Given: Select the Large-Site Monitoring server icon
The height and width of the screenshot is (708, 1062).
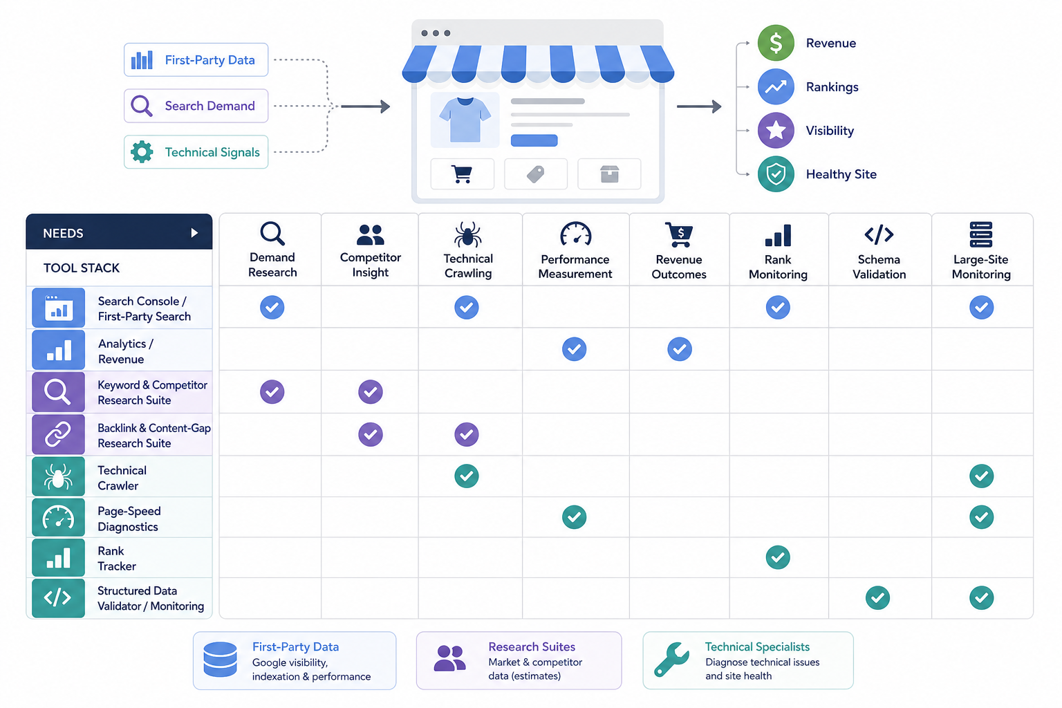Looking at the screenshot, I should coord(981,235).
